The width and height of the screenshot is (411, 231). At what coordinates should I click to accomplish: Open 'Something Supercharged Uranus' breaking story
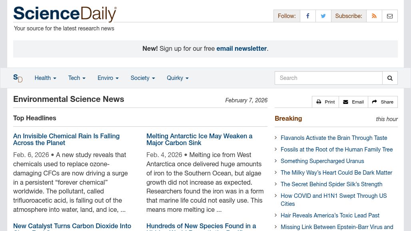tap(322, 161)
